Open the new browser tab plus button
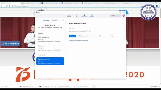Image resolution: width=161 pixels, height=90 pixels. (x=143, y=3)
